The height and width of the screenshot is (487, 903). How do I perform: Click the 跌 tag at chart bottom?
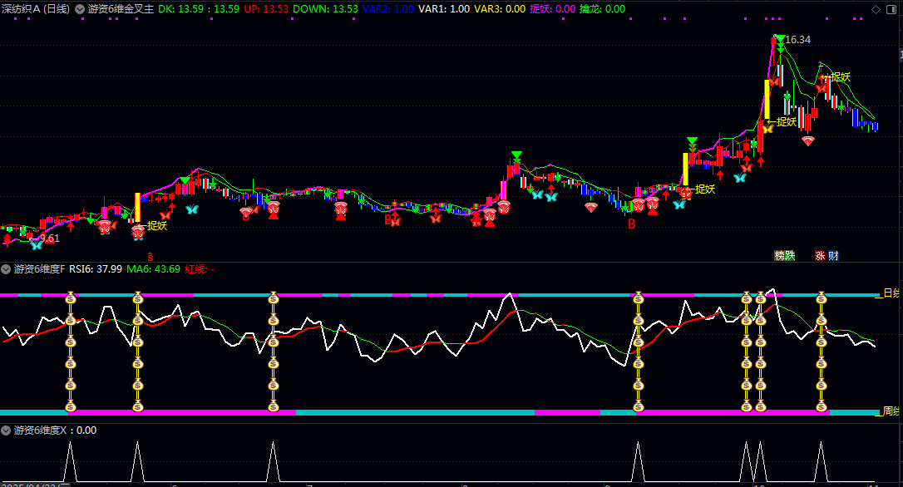789,255
